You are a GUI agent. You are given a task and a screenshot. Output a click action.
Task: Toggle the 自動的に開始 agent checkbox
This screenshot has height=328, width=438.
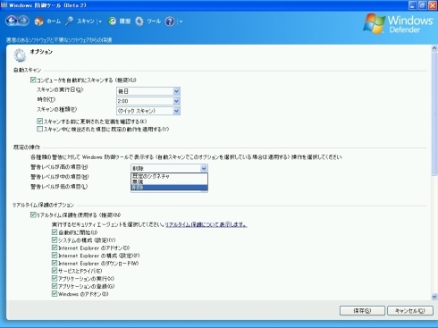pyautogui.click(x=55, y=232)
